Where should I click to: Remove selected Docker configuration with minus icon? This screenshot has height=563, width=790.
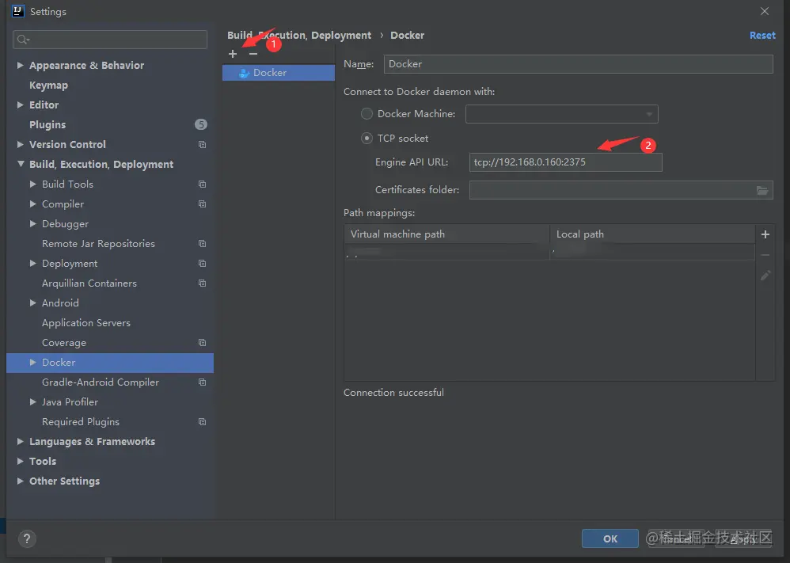[x=253, y=53]
